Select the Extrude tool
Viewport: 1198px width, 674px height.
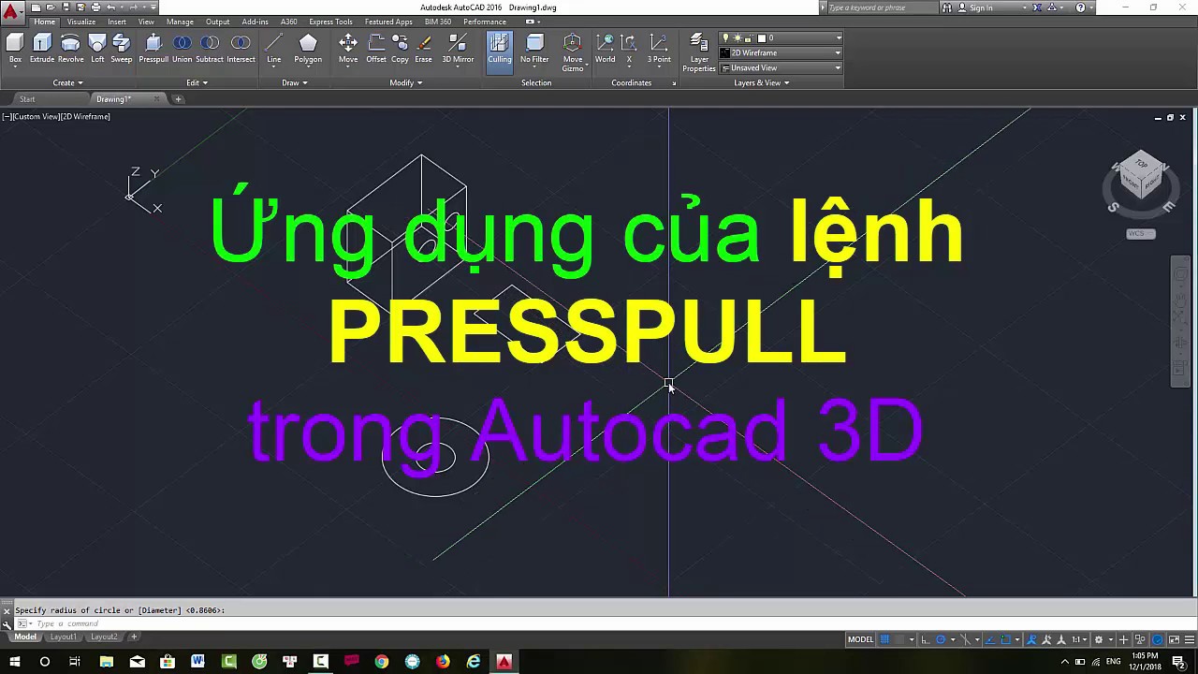(42, 49)
